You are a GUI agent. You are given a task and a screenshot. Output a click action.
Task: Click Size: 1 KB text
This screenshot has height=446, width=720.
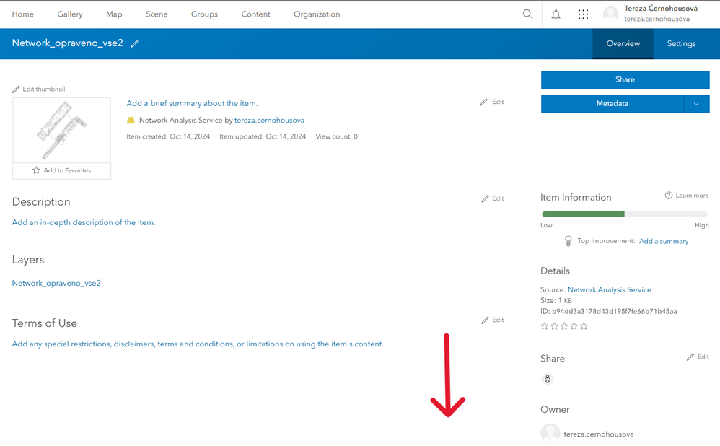[556, 300]
